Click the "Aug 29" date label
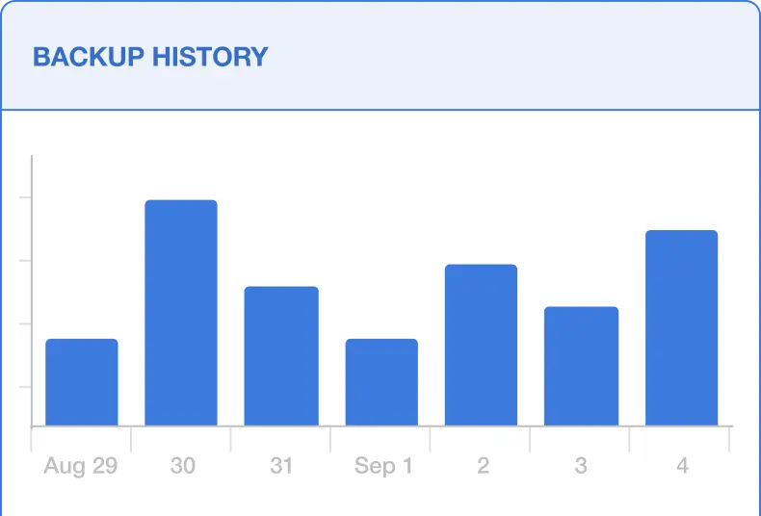 (81, 467)
